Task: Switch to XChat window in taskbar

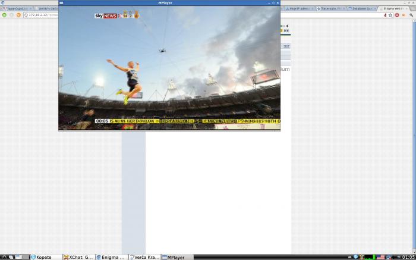Action: [78, 258]
